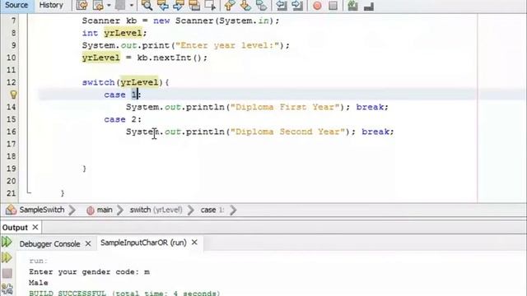Click the switch keyword on line 12
The image size is (527, 296).
(x=98, y=82)
